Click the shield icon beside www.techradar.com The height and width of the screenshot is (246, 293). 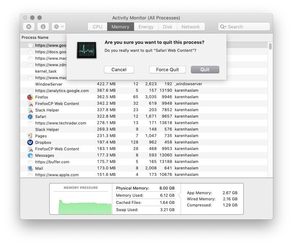30,123
